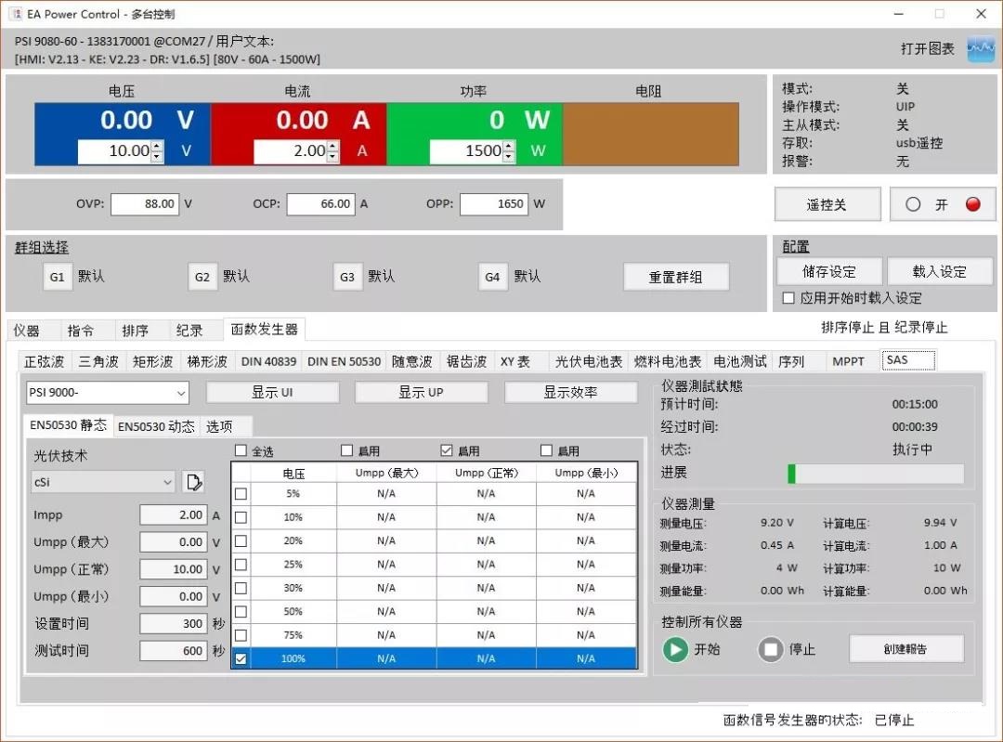Click the power setpoint stepper arrows
1003x742 pixels.
pyautogui.click(x=508, y=150)
